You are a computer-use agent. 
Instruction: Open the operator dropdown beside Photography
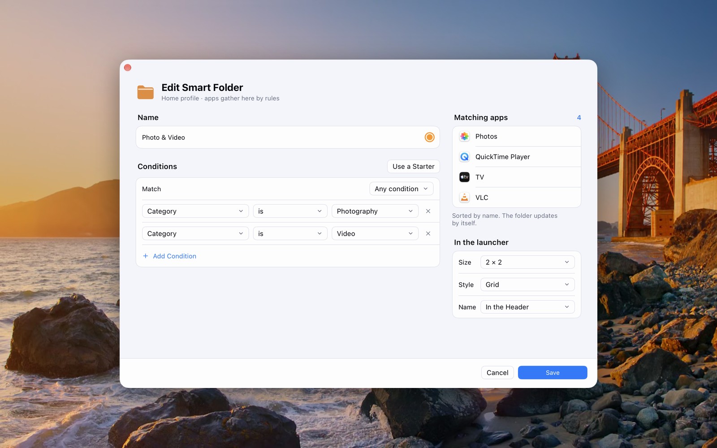290,211
